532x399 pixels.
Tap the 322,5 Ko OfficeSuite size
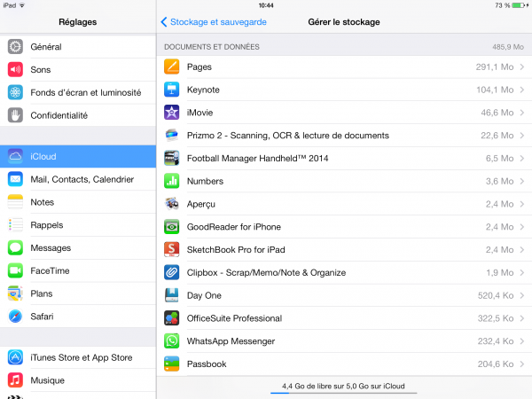496,318
